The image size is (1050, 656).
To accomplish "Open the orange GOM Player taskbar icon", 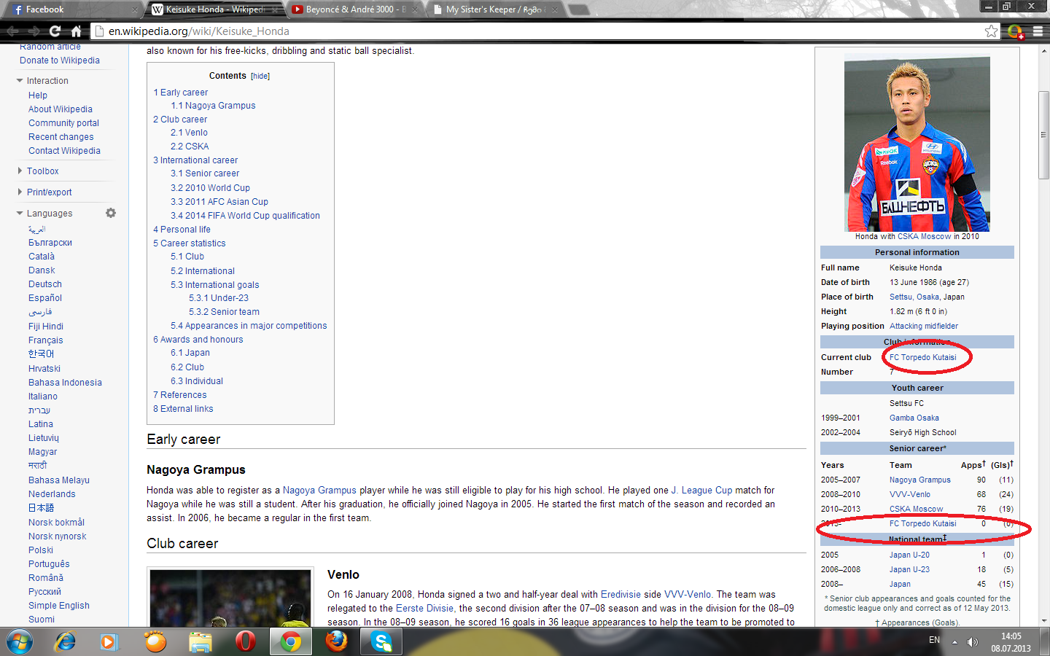I will (x=155, y=641).
